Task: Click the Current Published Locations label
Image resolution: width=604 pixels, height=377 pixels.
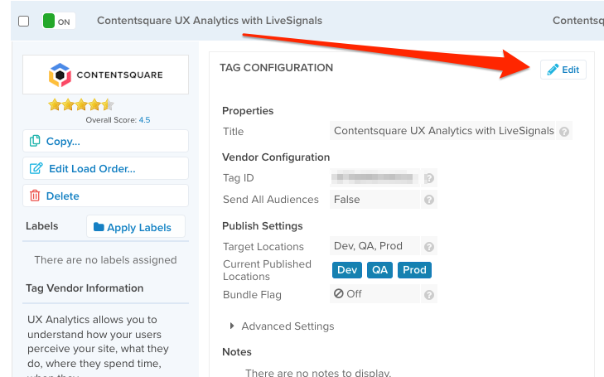Action: click(x=267, y=270)
